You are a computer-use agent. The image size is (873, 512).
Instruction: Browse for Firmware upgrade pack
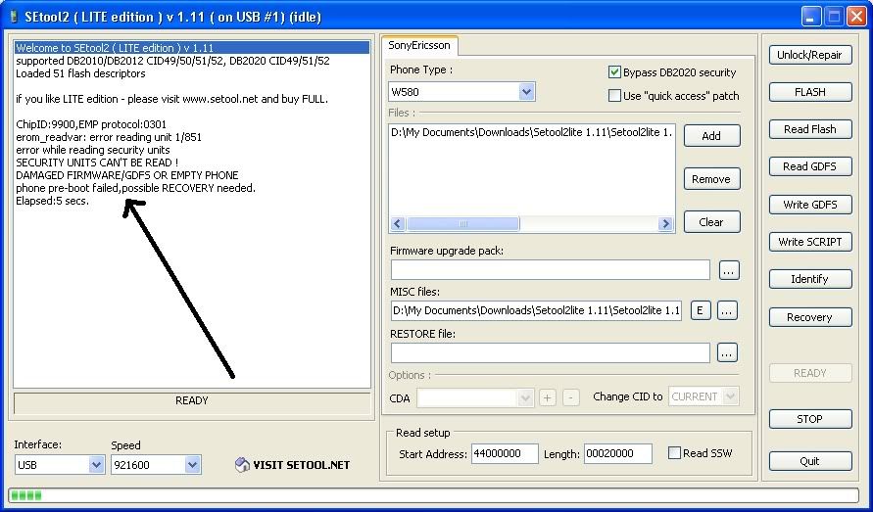729,270
